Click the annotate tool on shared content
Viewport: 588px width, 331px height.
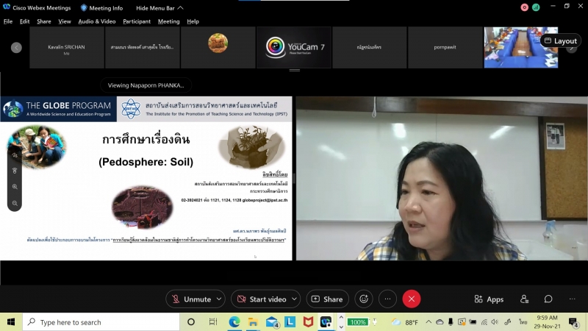coord(15,155)
